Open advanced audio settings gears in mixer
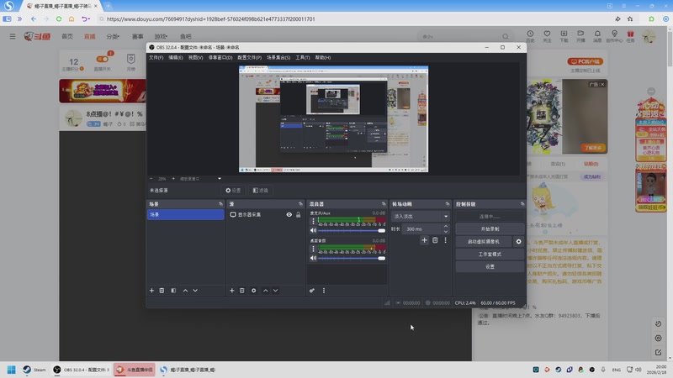This screenshot has width=673, height=378. [312, 291]
